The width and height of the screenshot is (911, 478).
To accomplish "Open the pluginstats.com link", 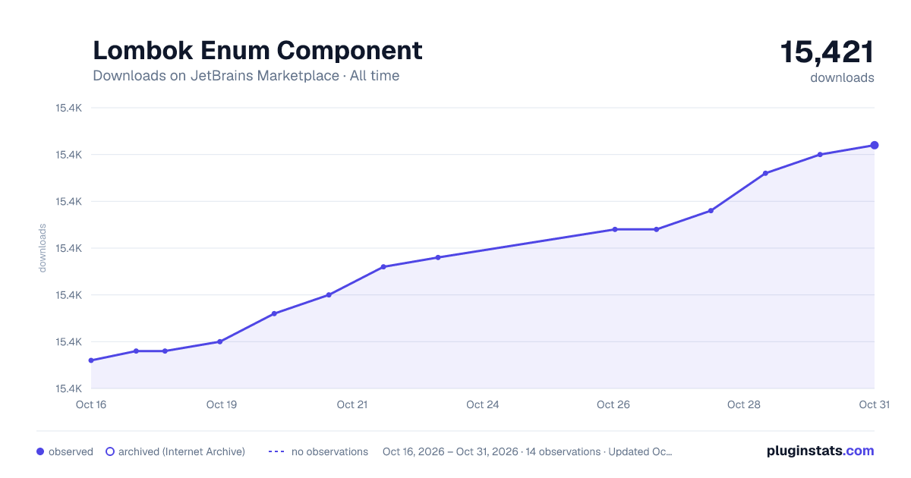I will [820, 451].
